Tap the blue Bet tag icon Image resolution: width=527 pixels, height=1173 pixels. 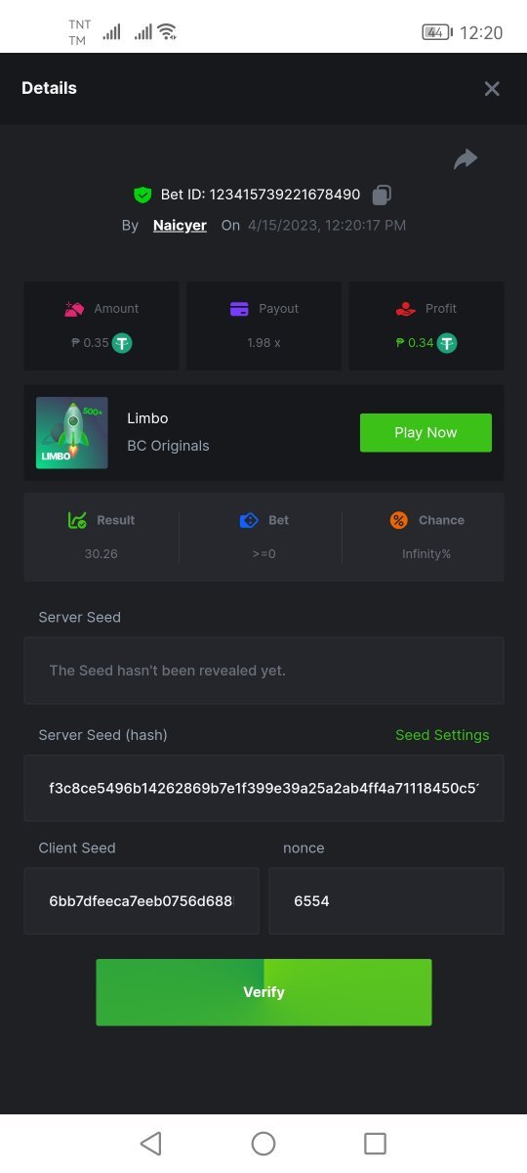[x=249, y=520]
